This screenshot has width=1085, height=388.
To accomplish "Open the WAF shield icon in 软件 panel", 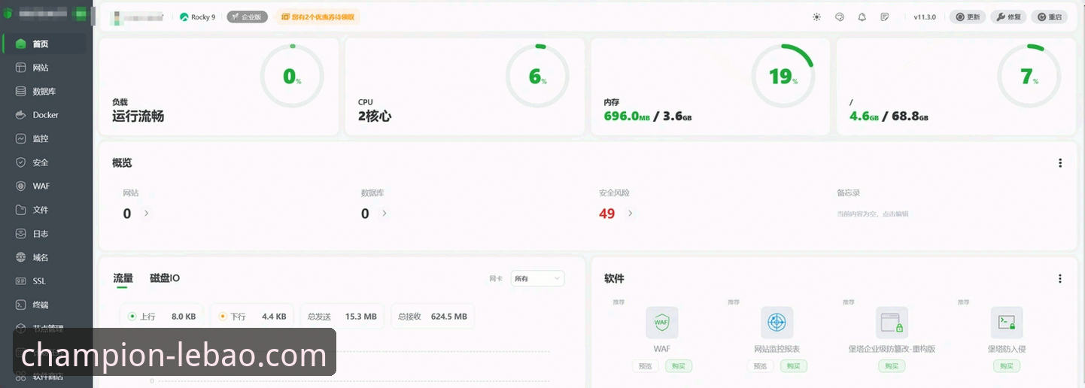I will coord(661,323).
